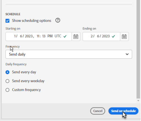This screenshot has width=141, height=121.
Task: Click the dialog vertical scrollbar
Action: pos(138,49)
